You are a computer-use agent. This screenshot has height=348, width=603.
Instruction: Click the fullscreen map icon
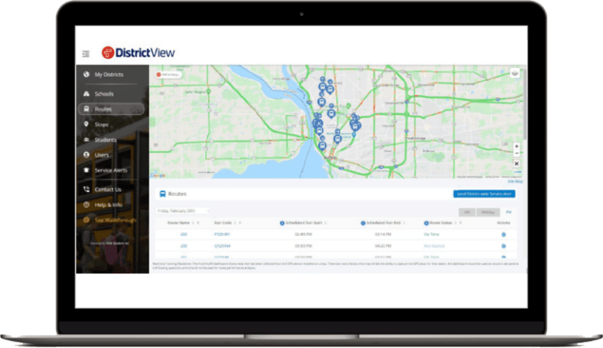pyautogui.click(x=516, y=164)
